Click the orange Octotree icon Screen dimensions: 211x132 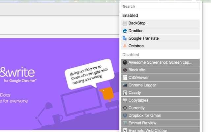(125, 46)
